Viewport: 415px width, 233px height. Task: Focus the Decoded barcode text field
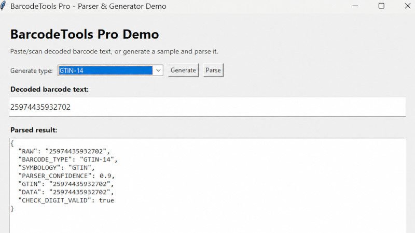[x=208, y=107]
